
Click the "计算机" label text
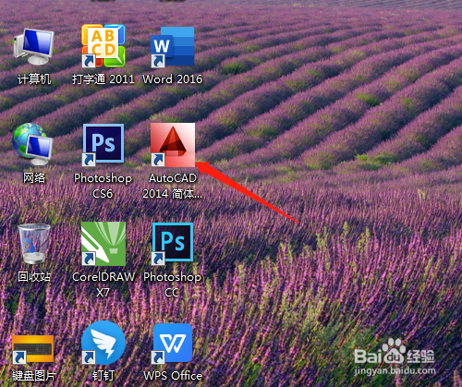pyautogui.click(x=34, y=79)
